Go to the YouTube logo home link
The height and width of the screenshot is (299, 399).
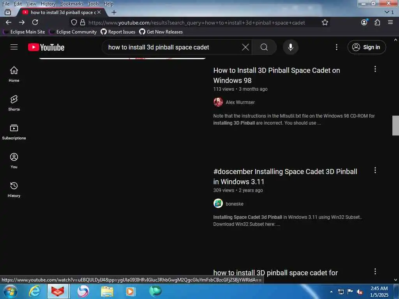tap(46, 47)
